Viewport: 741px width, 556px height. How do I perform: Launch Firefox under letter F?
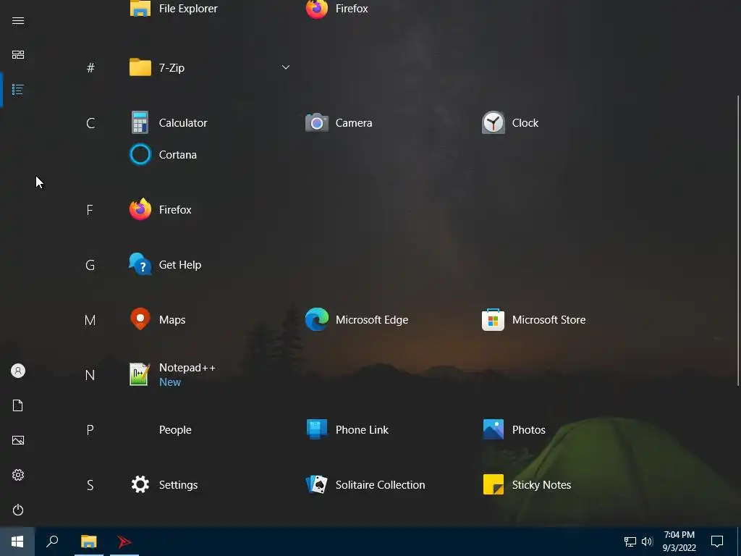click(160, 209)
